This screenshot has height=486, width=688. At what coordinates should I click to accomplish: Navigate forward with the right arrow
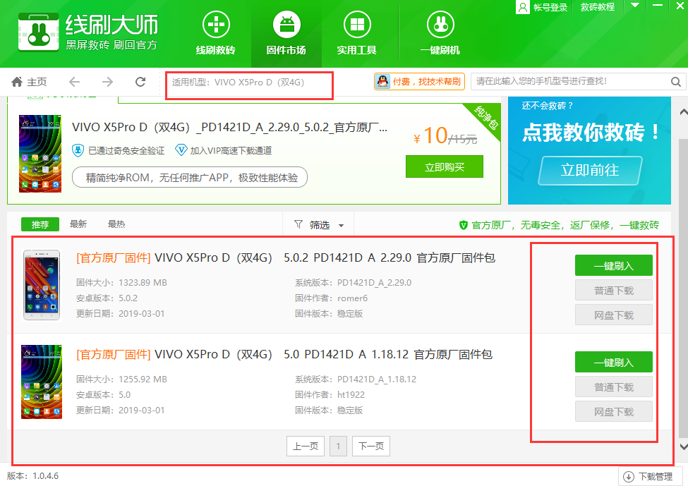pyautogui.click(x=107, y=82)
